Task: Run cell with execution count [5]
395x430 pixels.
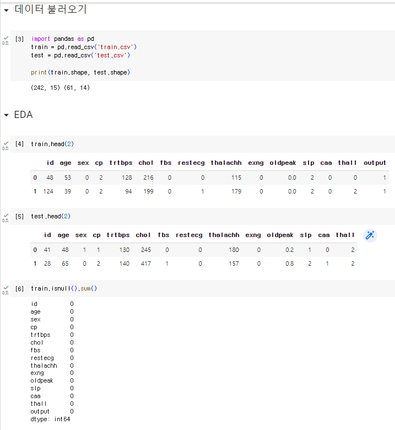Action: pyautogui.click(x=19, y=216)
